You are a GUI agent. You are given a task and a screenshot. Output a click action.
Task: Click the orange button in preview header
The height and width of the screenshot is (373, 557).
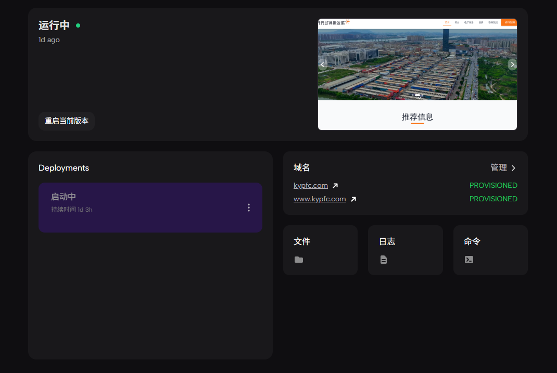coord(509,22)
